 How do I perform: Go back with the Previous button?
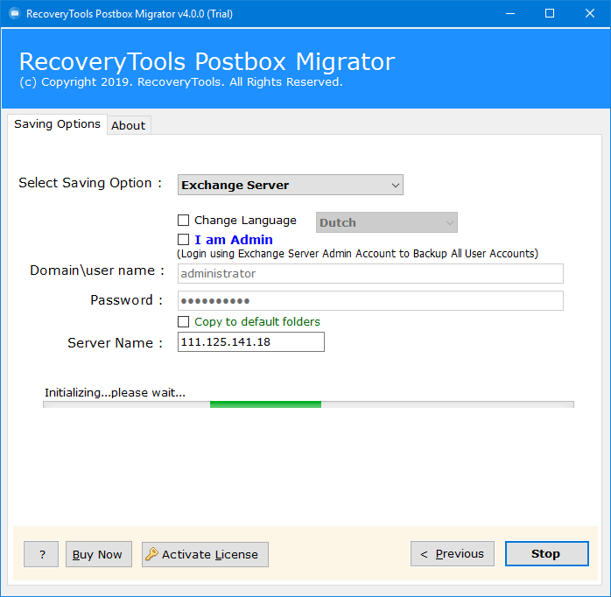click(x=453, y=554)
